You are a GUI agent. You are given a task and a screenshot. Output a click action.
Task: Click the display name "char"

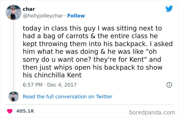click(29, 9)
